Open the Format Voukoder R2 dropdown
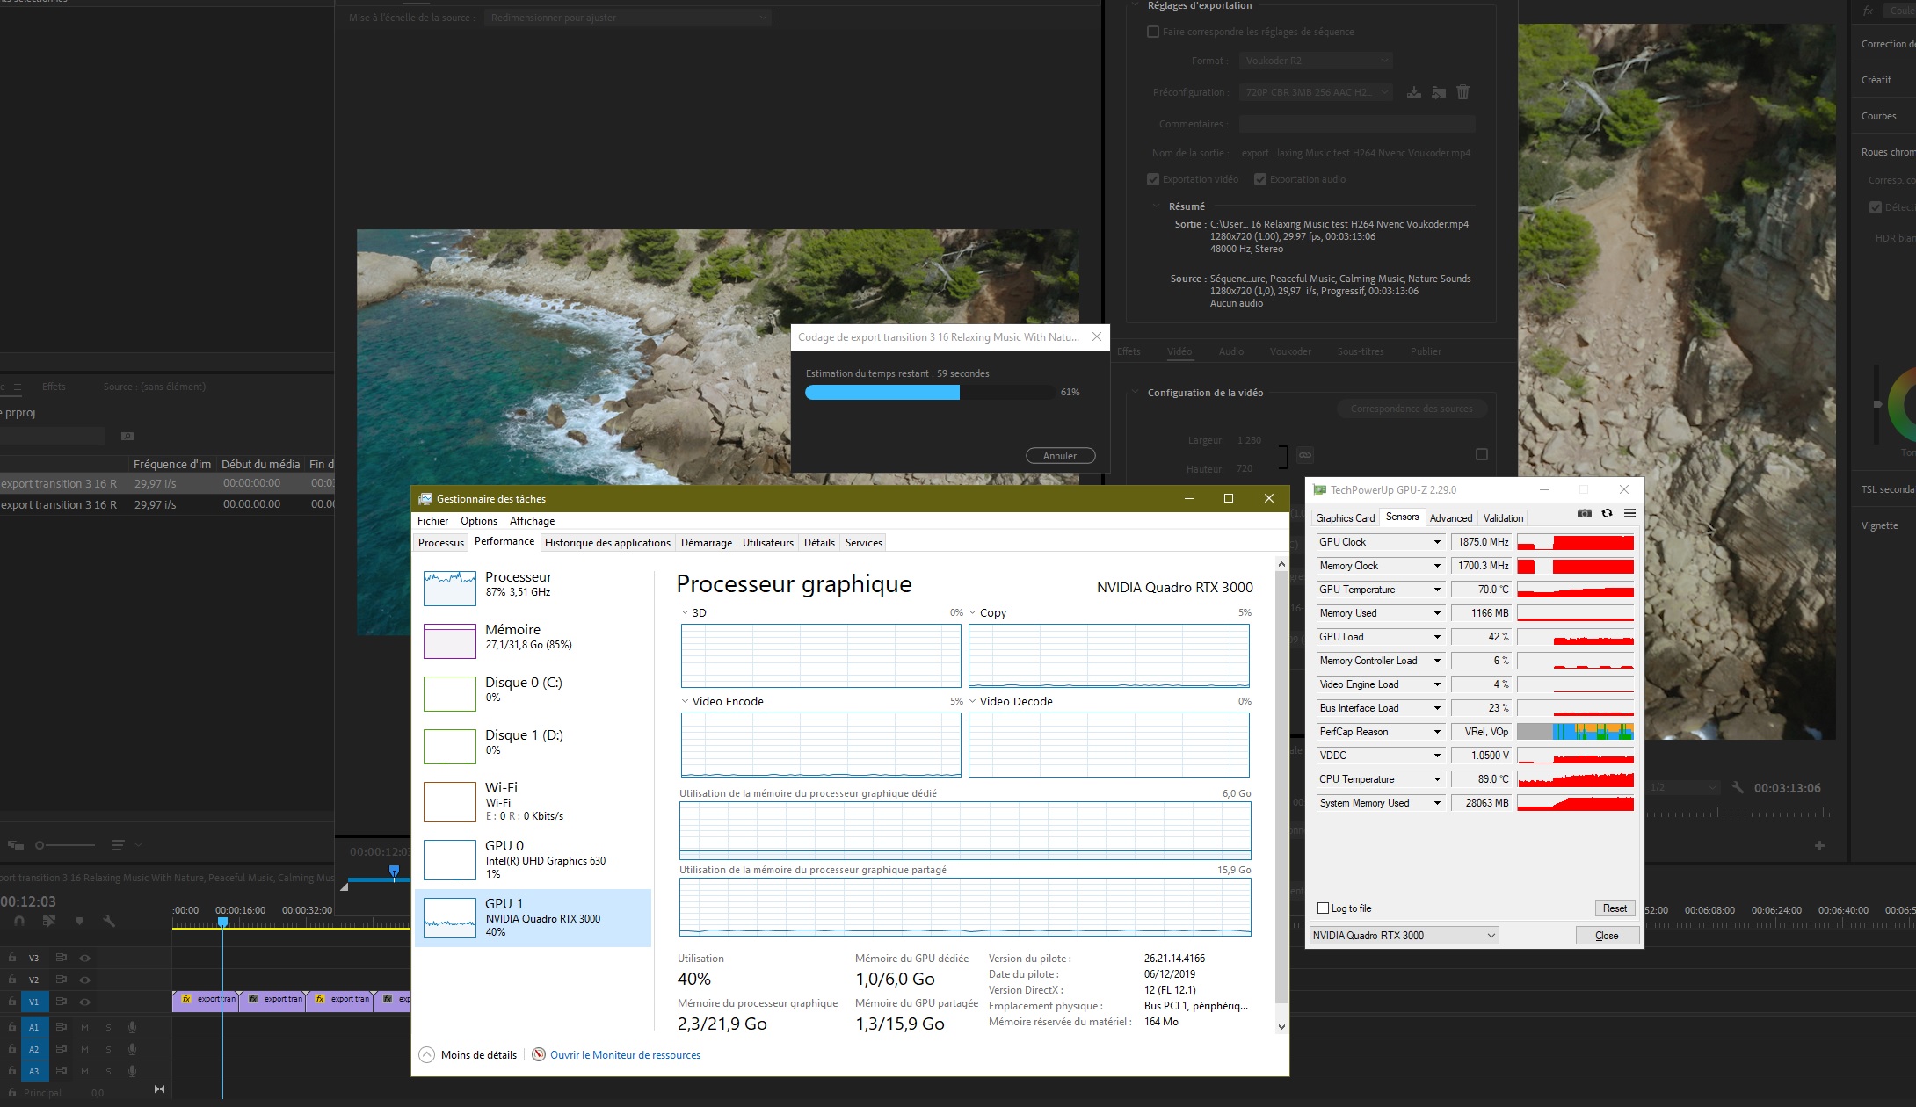Screen dimensions: 1916x1107 (x=1316, y=61)
